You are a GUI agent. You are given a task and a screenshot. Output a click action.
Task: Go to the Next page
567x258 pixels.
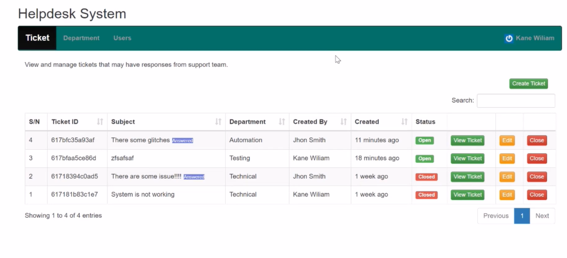[542, 216]
